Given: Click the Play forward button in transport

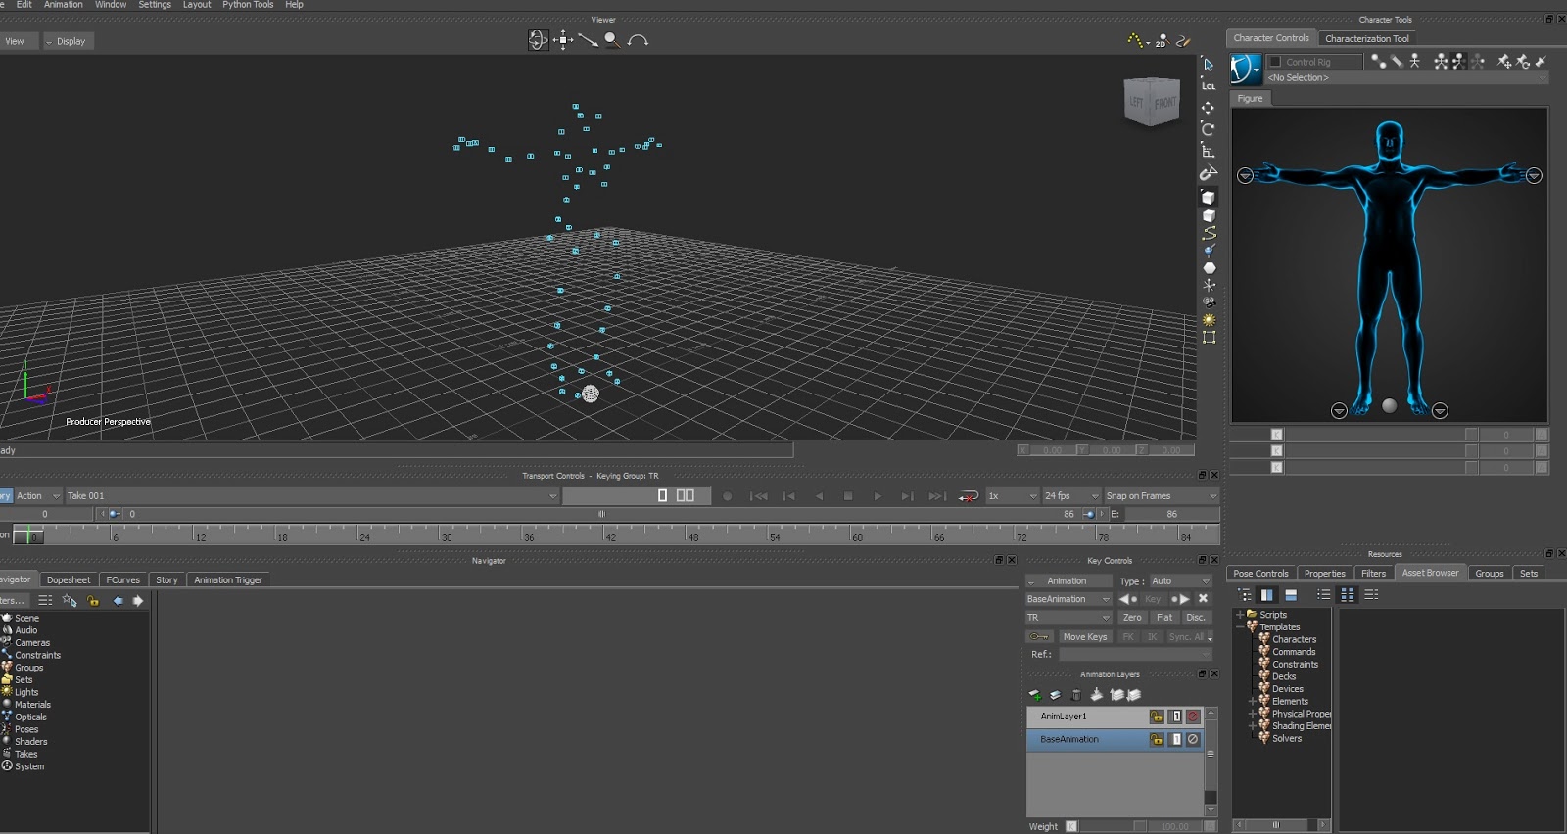Looking at the screenshot, I should [x=878, y=496].
